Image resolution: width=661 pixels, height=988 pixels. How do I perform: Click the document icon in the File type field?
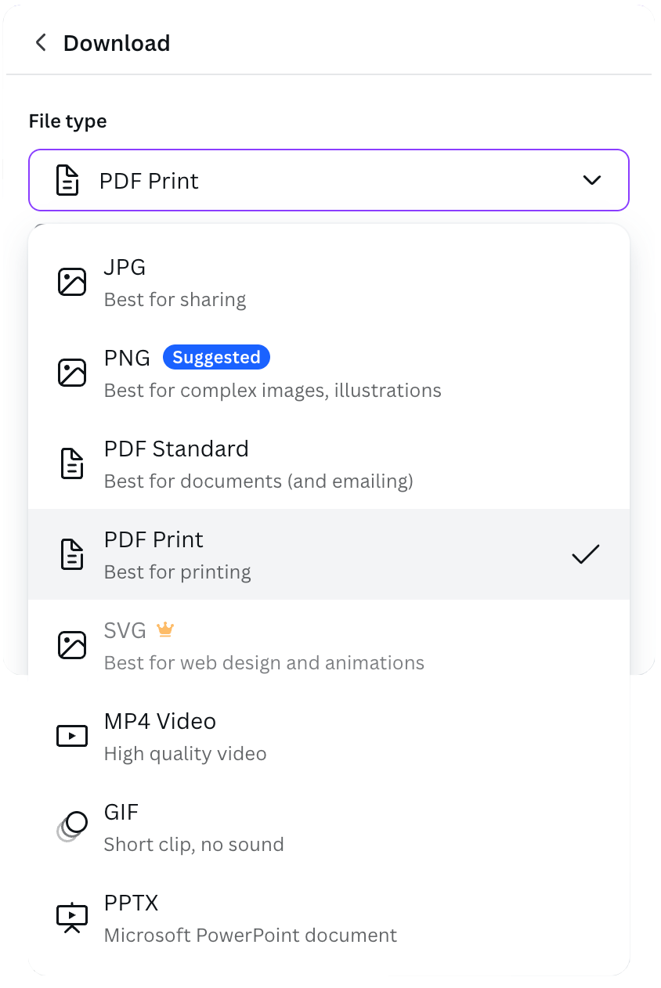(x=67, y=180)
